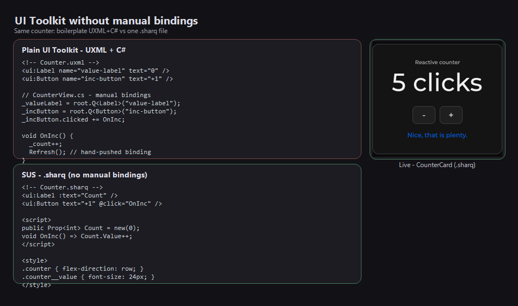Click the '_valueLabel = root.Q<Label>' code line
Viewport: 518px width, 306px height.
click(101, 103)
